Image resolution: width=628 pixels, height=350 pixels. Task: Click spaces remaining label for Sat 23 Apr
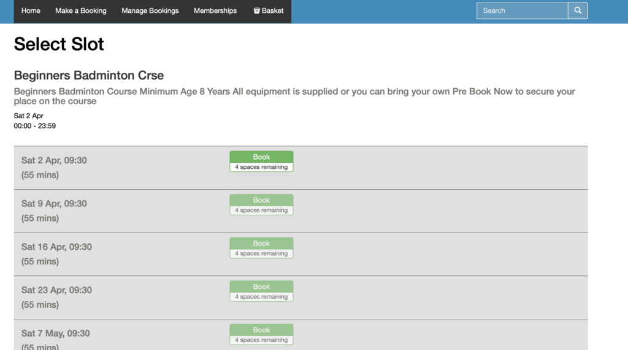[261, 297]
